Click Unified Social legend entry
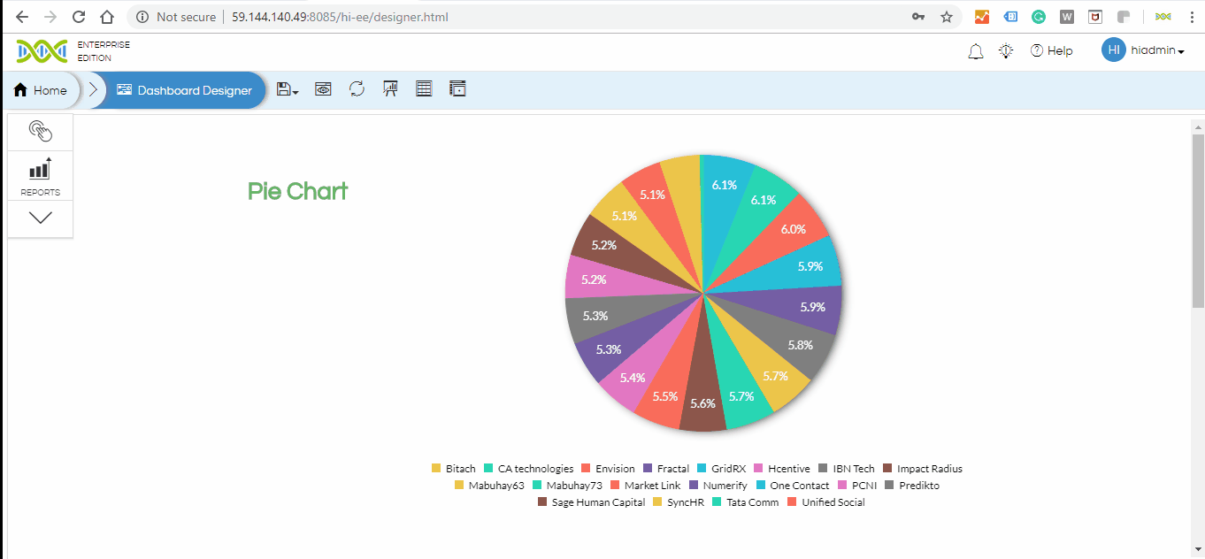This screenshot has width=1205, height=559. click(826, 502)
